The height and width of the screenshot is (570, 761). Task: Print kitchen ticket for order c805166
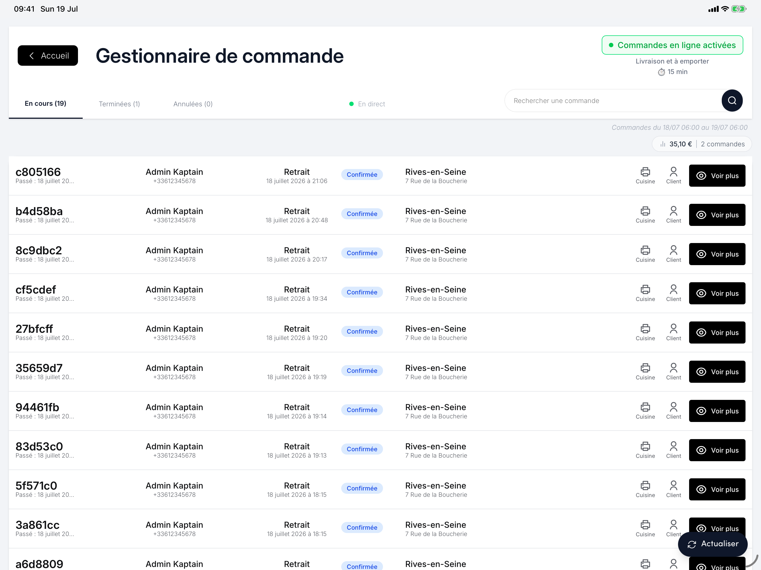645,176
